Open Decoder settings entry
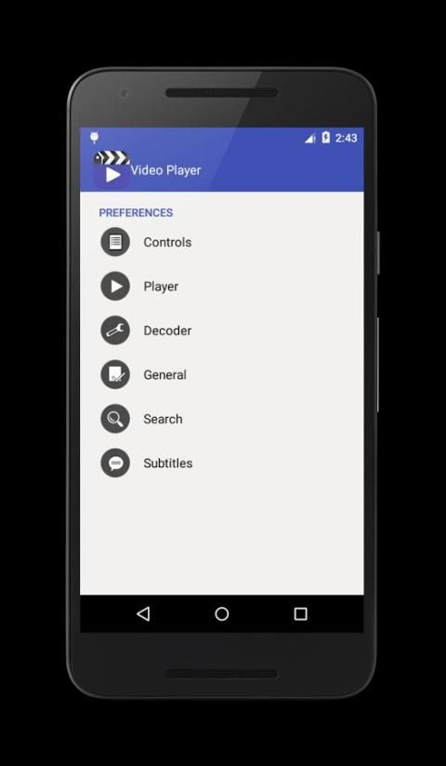 (222, 330)
